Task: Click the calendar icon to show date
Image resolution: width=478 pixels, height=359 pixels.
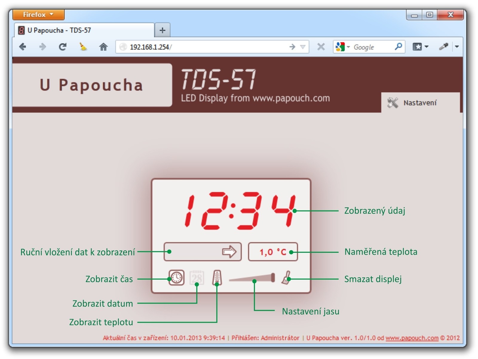Action: pyautogui.click(x=197, y=278)
